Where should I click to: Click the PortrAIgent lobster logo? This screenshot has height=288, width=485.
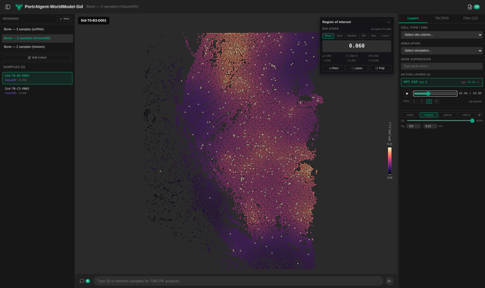19,6
